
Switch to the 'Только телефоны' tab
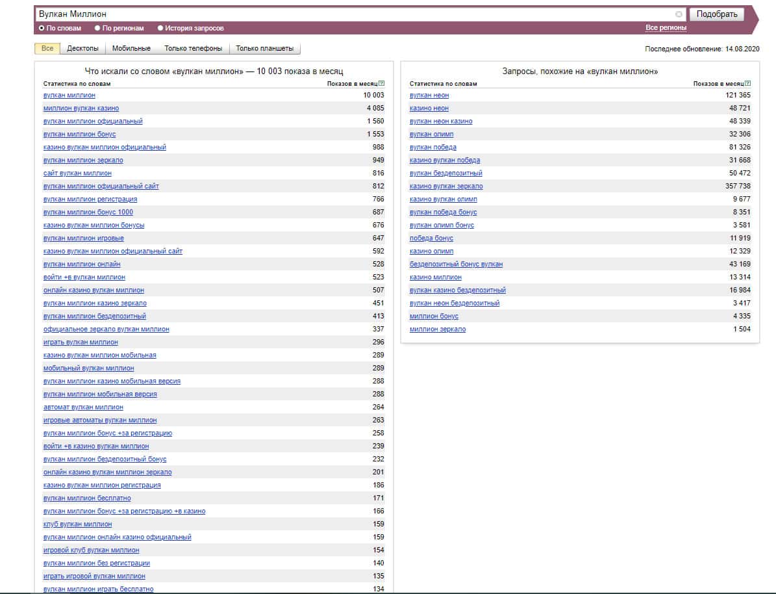(x=193, y=49)
